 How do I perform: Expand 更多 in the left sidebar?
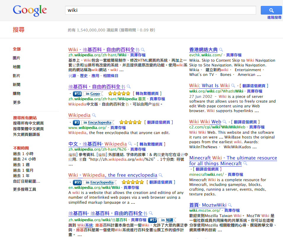[17, 102]
